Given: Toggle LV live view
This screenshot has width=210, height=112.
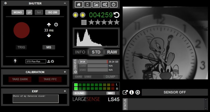Looking at the screenshot, I should pos(29,12).
